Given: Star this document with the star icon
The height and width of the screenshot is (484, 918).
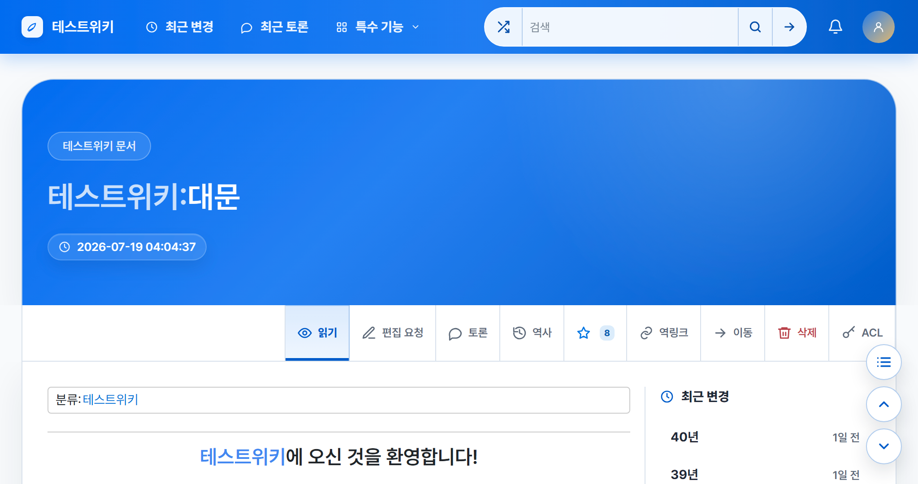Looking at the screenshot, I should pyautogui.click(x=584, y=333).
